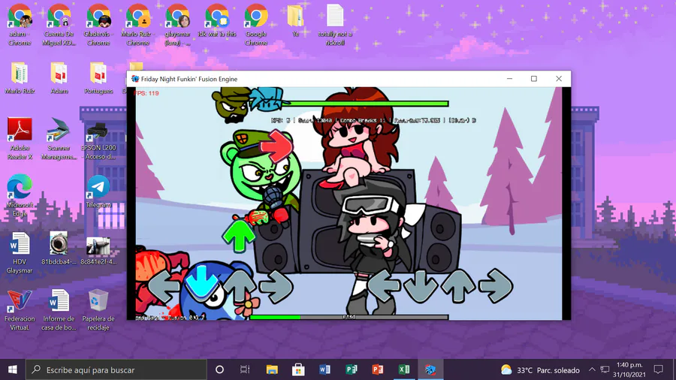Open the Adam desktop folder
Image resolution: width=676 pixels, height=380 pixels.
tap(59, 78)
